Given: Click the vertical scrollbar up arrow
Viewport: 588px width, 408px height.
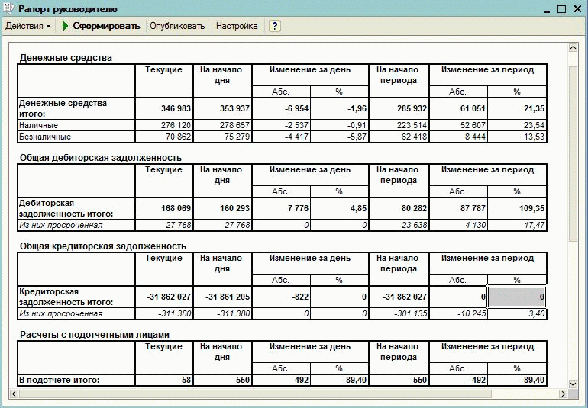Looking at the screenshot, I should click(573, 47).
